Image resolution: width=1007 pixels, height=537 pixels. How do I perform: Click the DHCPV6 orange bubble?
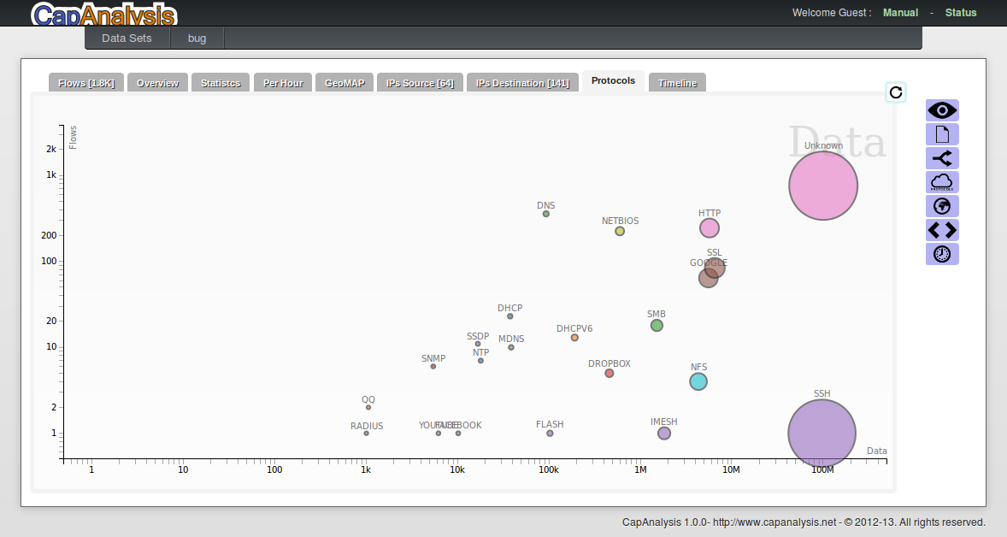574,338
